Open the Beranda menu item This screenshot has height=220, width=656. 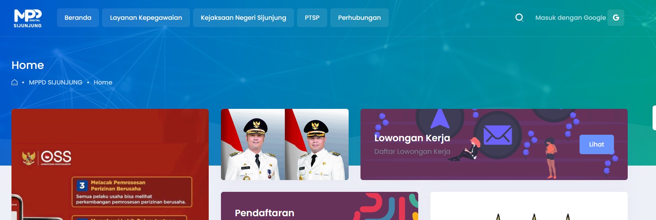point(78,18)
